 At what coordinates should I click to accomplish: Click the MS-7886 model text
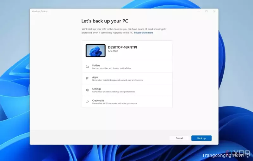[x=113, y=51]
